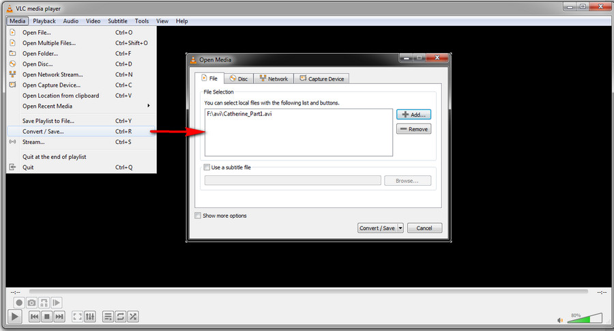Click the Stop playback button

(x=46, y=317)
